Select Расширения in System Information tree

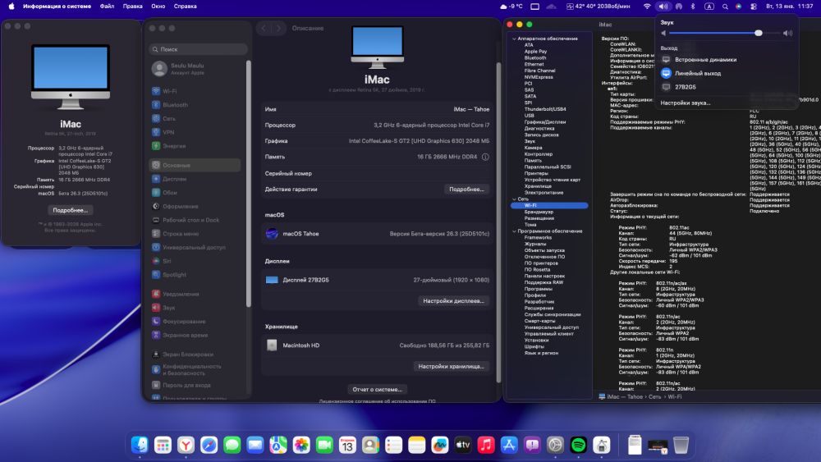[539, 309]
